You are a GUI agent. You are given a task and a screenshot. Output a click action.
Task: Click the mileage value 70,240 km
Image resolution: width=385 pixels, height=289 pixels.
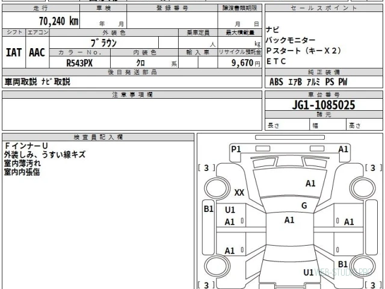click(59, 21)
